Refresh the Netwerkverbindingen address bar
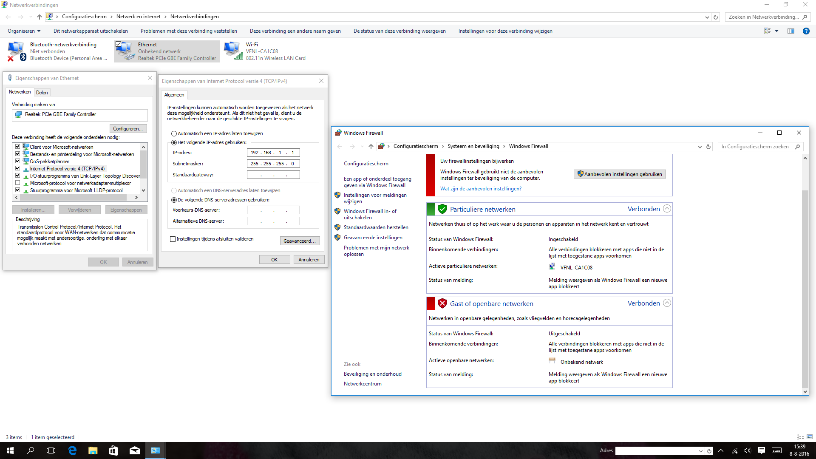816x459 pixels. (716, 17)
